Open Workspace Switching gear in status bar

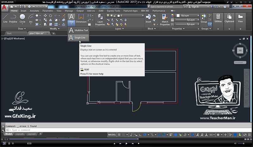click(218, 135)
